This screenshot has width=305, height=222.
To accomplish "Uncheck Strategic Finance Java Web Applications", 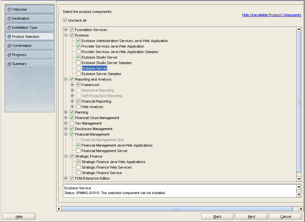I will click(78, 162).
